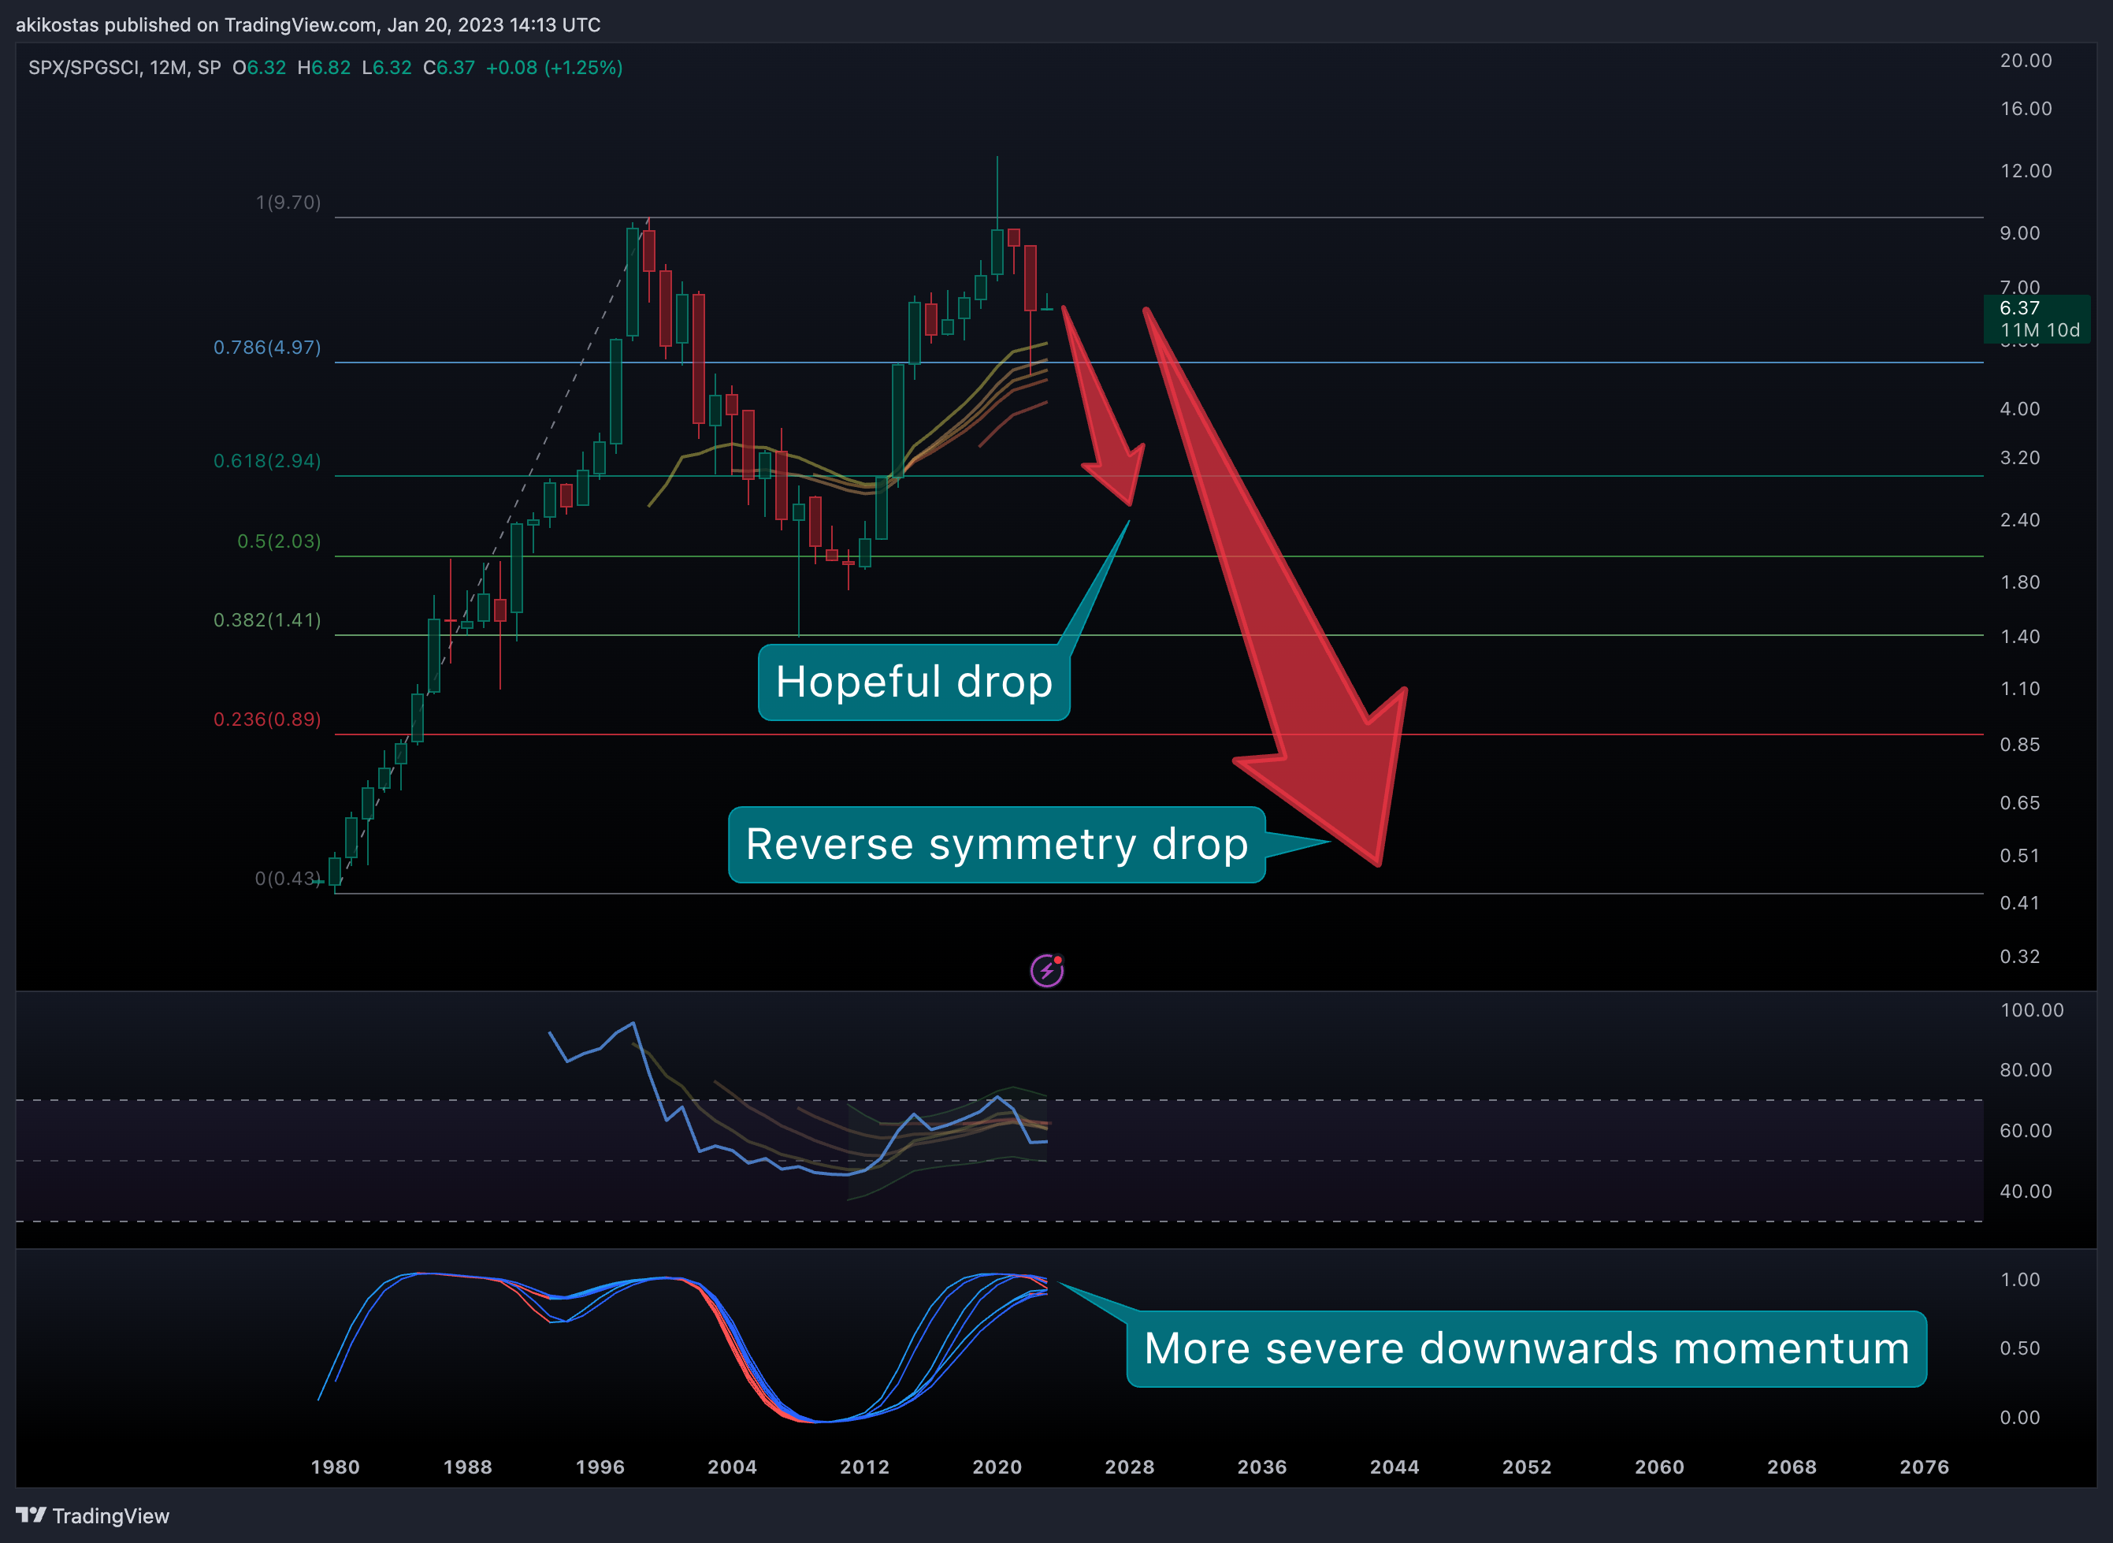The image size is (2113, 1543).
Task: Click the 9.00 price scale value
Action: [2019, 233]
